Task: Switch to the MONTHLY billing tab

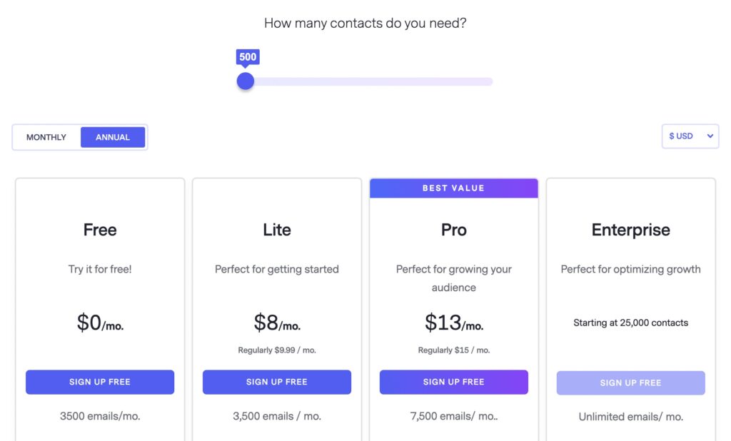Action: tap(46, 136)
